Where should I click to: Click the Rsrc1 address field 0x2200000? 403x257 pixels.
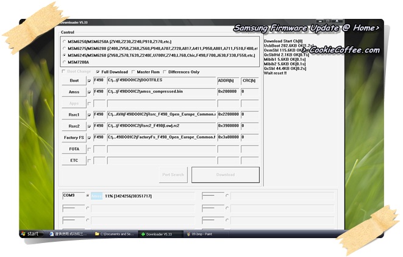click(228, 114)
